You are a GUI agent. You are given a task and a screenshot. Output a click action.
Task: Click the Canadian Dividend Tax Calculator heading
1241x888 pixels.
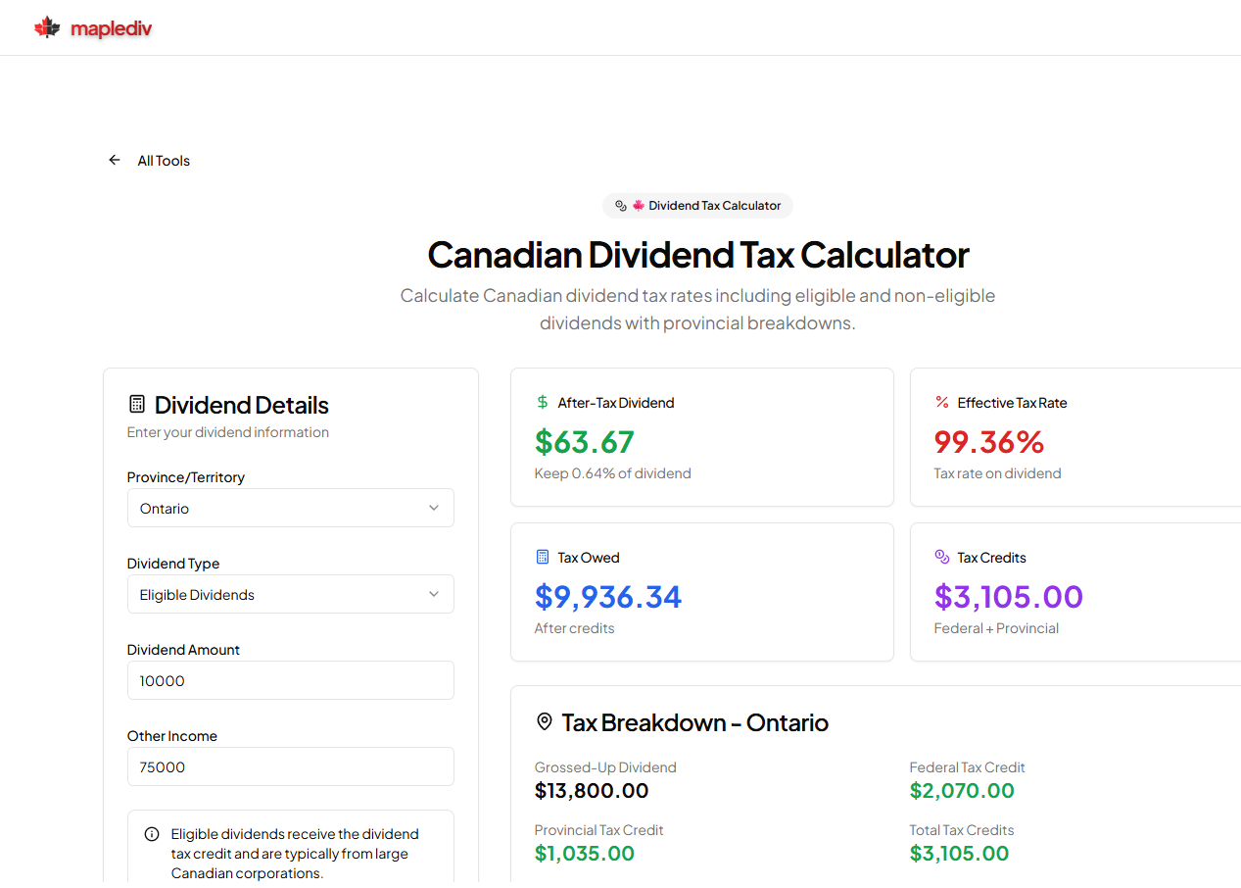(x=698, y=255)
